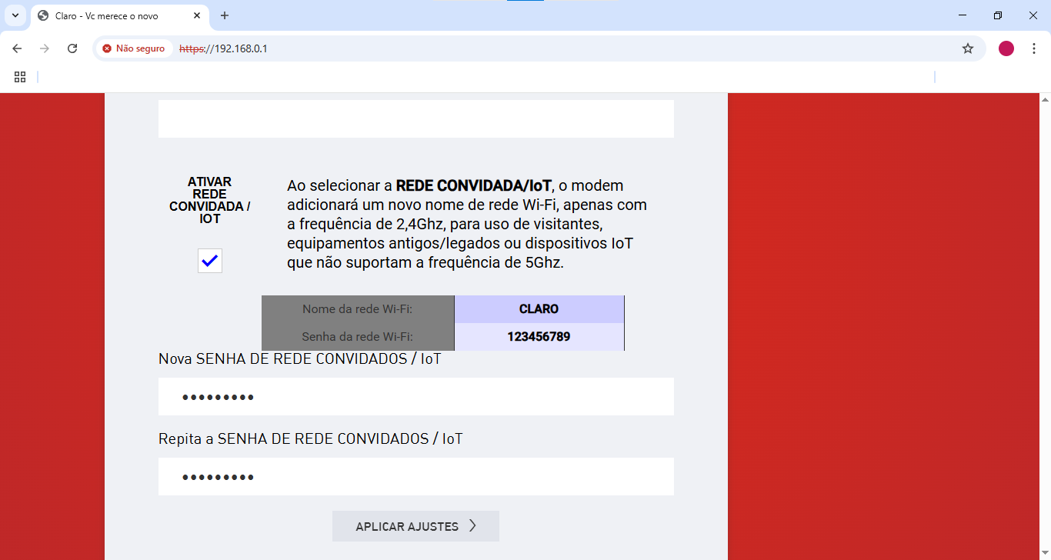1051x560 pixels.
Task: Click the Repita a SENHA confirmation field
Action: tap(416, 477)
